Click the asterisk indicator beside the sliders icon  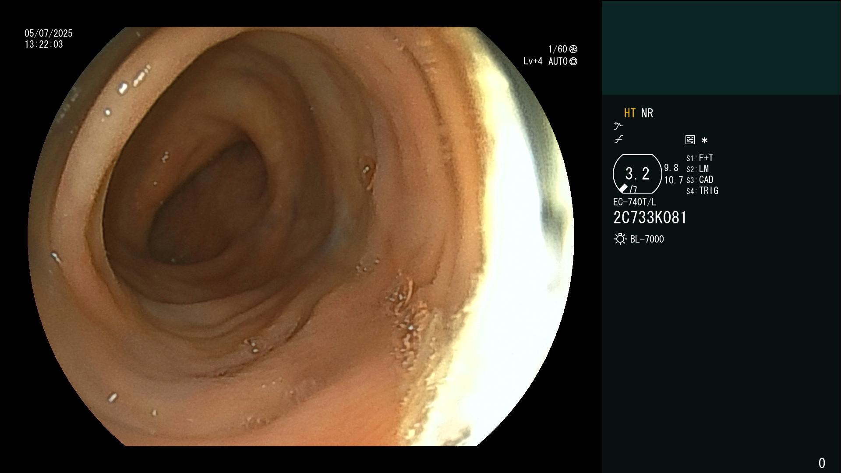point(704,141)
